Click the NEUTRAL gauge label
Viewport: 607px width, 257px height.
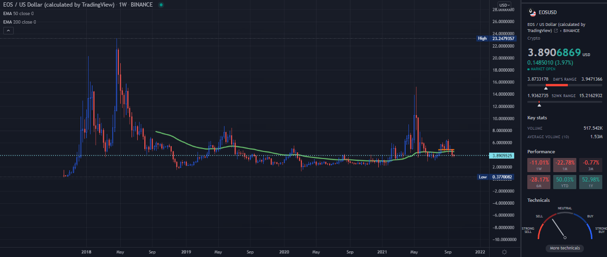[565, 208]
